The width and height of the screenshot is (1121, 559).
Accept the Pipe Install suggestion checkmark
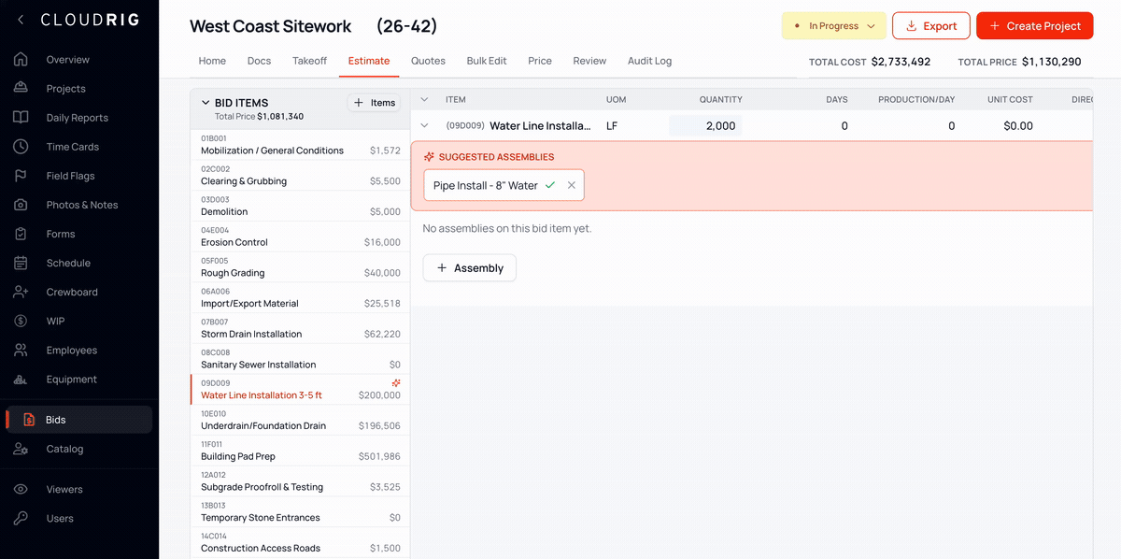click(550, 185)
